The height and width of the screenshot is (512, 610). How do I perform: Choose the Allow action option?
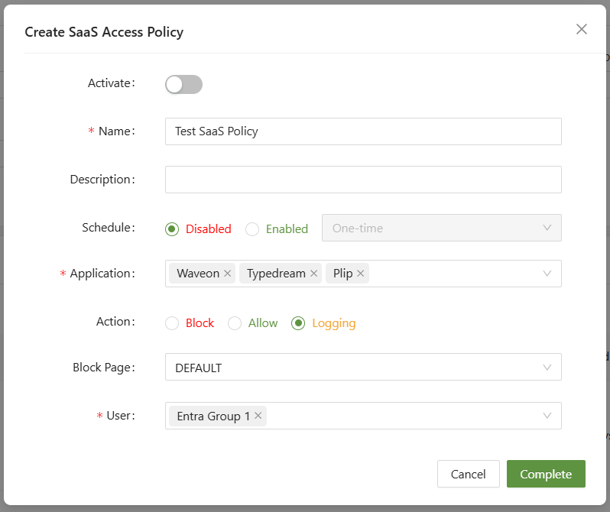click(235, 323)
